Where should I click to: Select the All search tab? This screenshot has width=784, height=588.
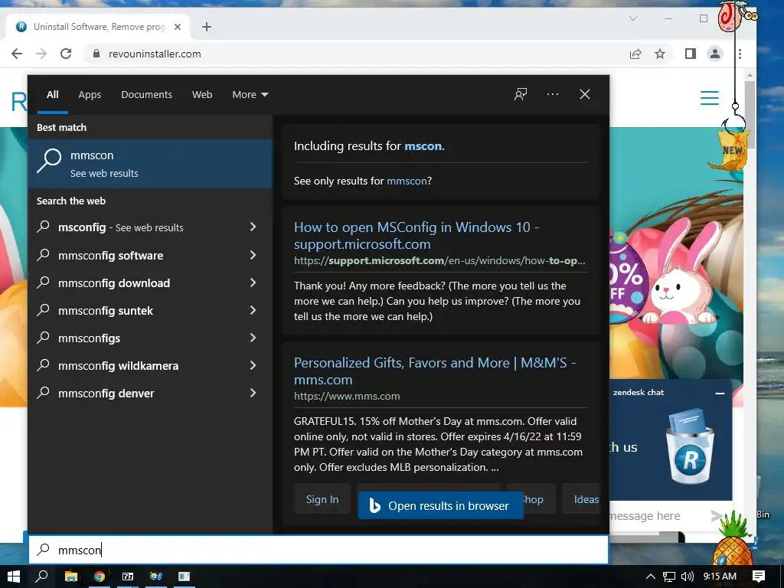tap(53, 94)
